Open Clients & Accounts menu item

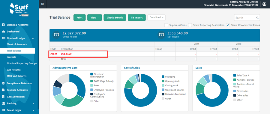18,25
